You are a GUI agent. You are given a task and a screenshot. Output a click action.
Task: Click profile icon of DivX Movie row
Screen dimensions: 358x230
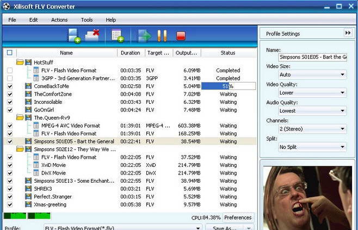click(x=36, y=173)
